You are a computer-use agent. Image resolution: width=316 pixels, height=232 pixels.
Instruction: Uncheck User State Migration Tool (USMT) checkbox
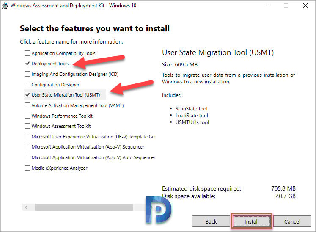[27, 95]
